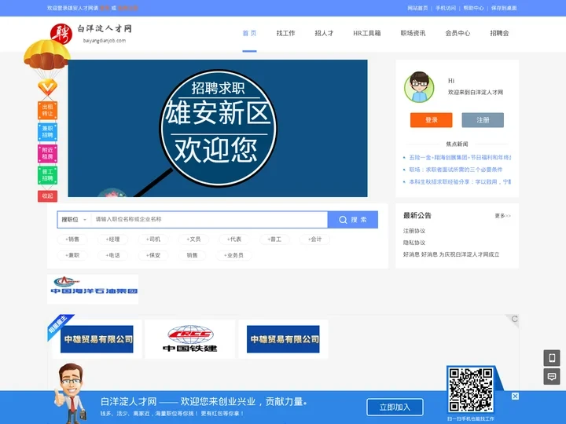Screen dimensions: 566x424
Task: Select the +兼职 keyword tag
Action: 72,255
